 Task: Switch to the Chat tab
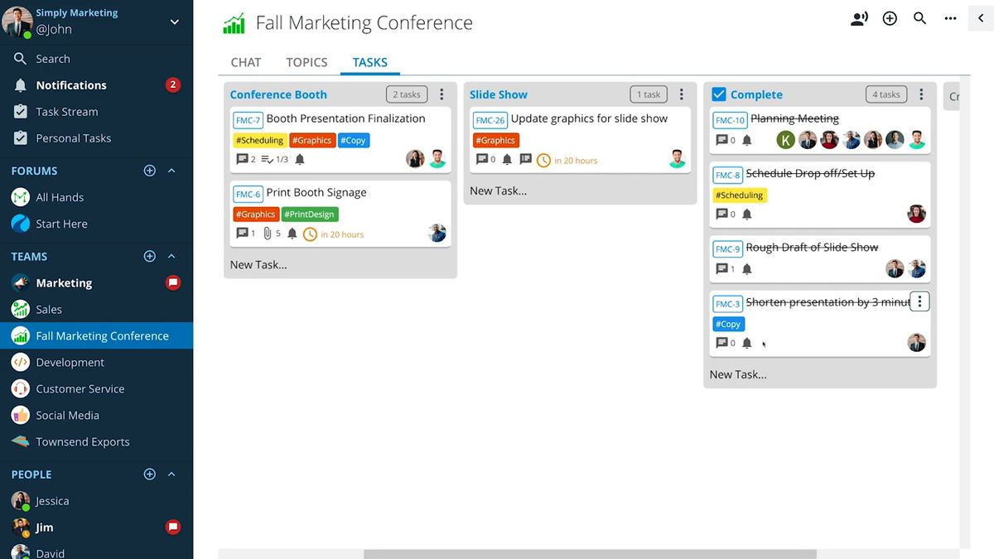[245, 62]
